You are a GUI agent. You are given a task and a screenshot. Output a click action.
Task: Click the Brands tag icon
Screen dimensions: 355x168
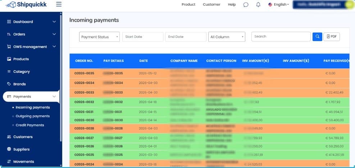(9, 84)
